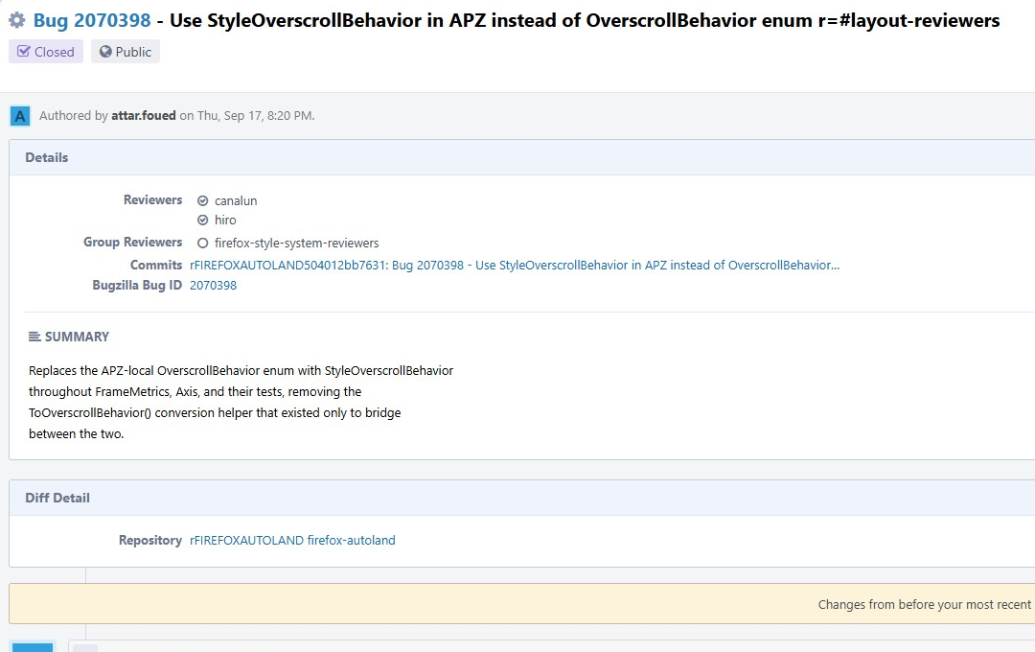Click accepted checkmark icon next to hiro
1035x652 pixels.
tap(202, 220)
